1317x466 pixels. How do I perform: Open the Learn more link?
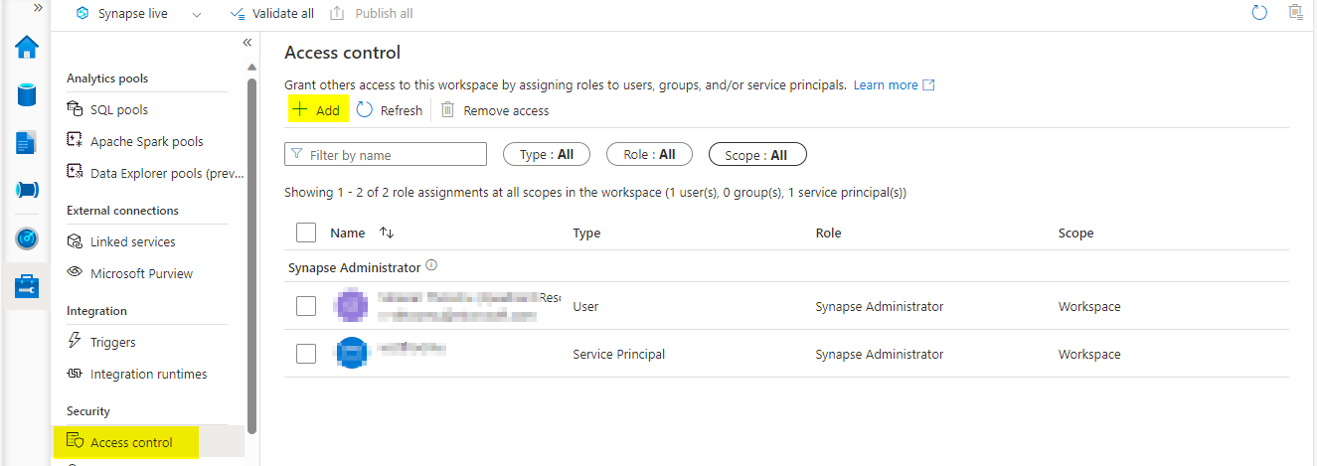[x=894, y=85]
